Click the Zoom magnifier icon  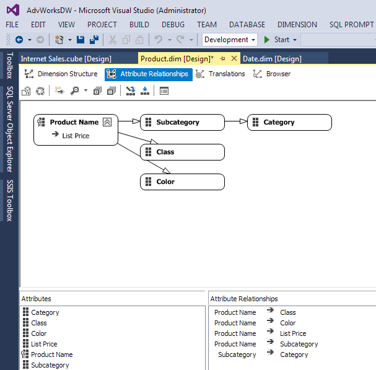(75, 91)
